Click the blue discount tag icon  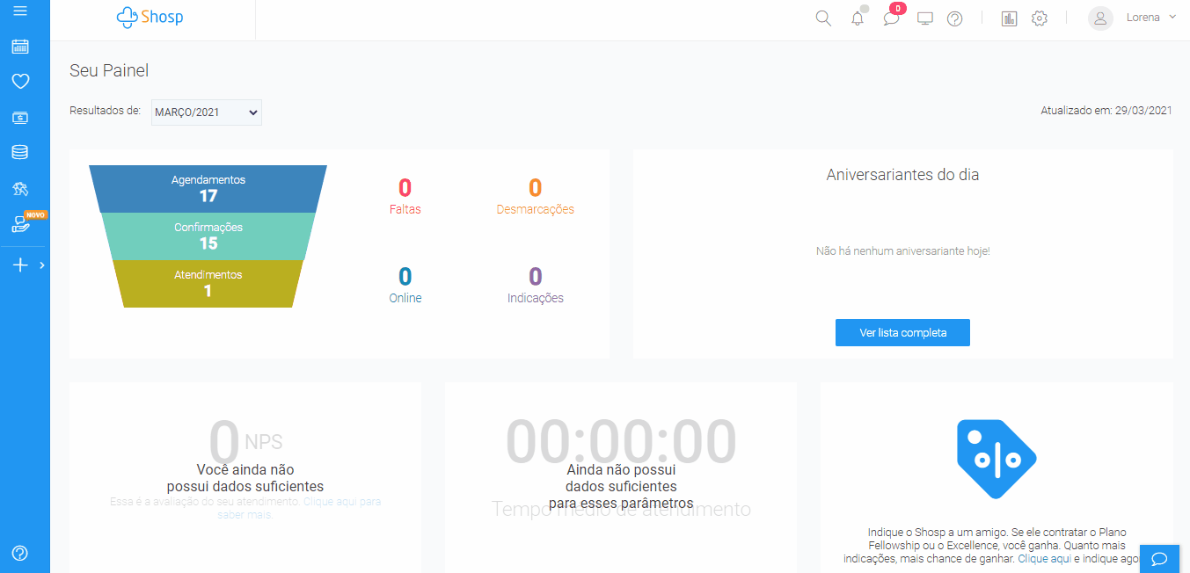997,459
